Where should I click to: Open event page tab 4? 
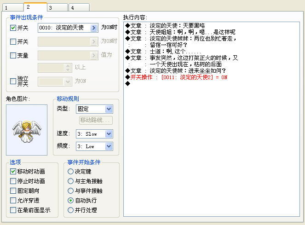coord(80,7)
